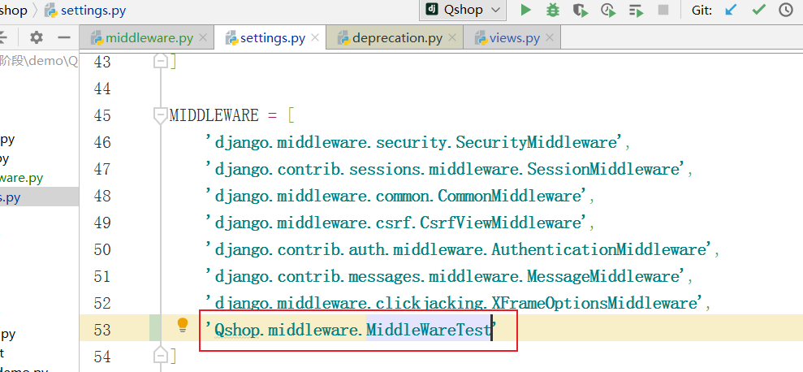Open the Qshop run configuration dropdown

463,11
